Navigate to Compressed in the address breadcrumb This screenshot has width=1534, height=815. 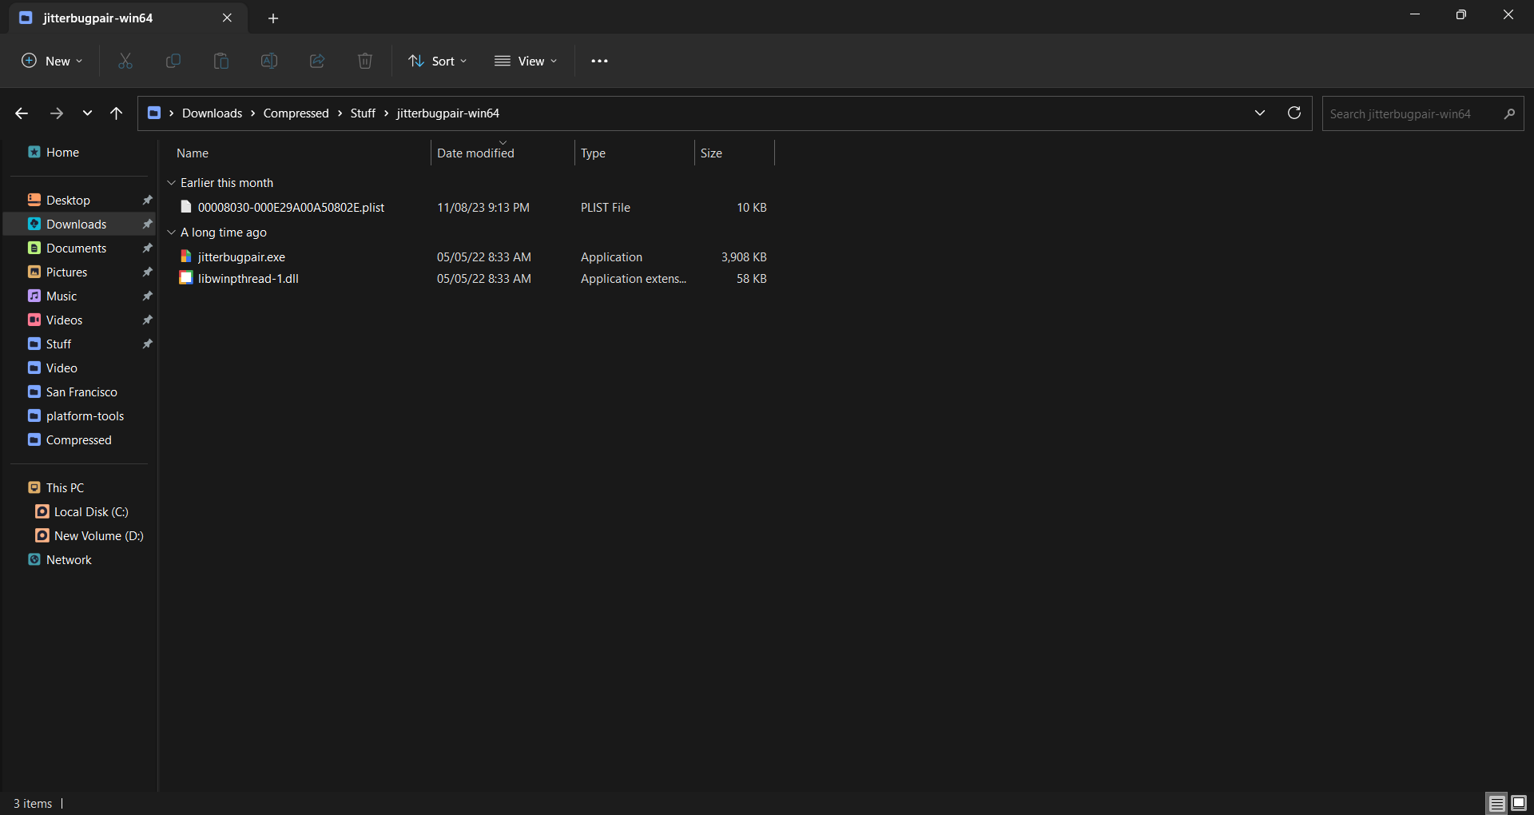point(296,113)
